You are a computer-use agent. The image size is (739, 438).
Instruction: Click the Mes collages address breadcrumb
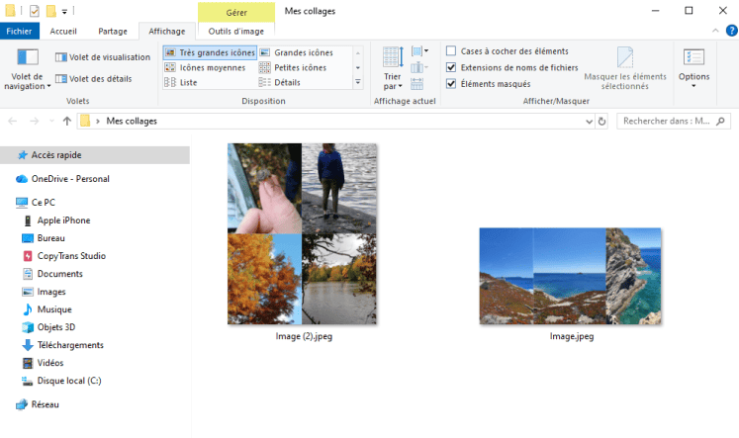(x=132, y=121)
